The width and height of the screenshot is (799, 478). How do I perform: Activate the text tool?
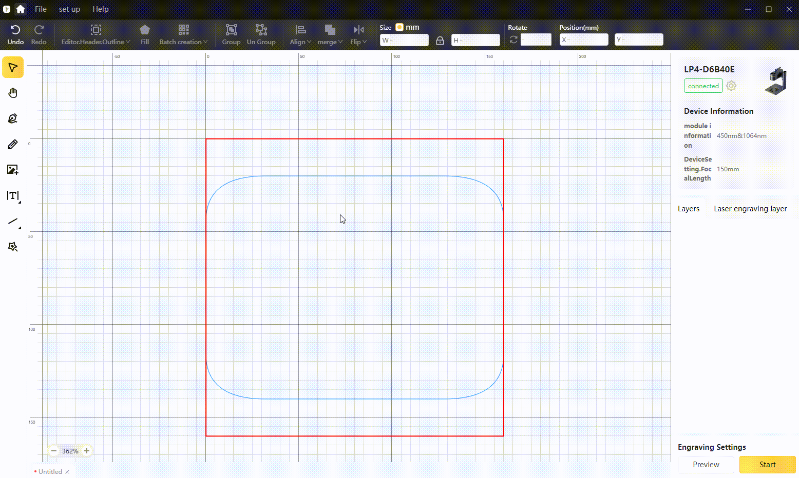point(13,195)
